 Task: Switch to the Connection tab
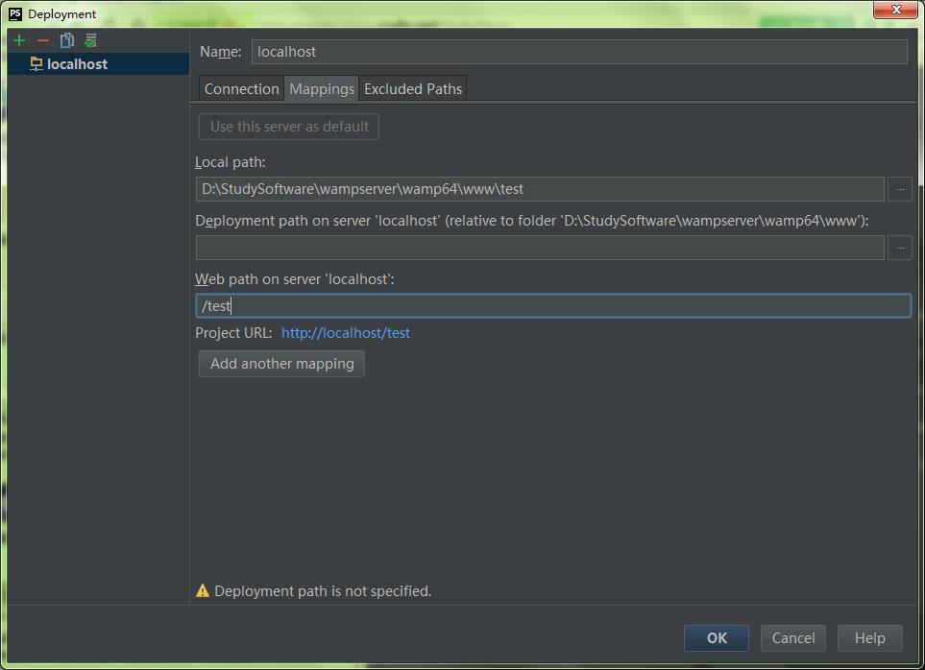241,88
